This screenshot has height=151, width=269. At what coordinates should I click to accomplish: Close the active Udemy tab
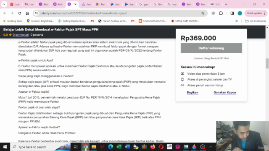[75, 4]
